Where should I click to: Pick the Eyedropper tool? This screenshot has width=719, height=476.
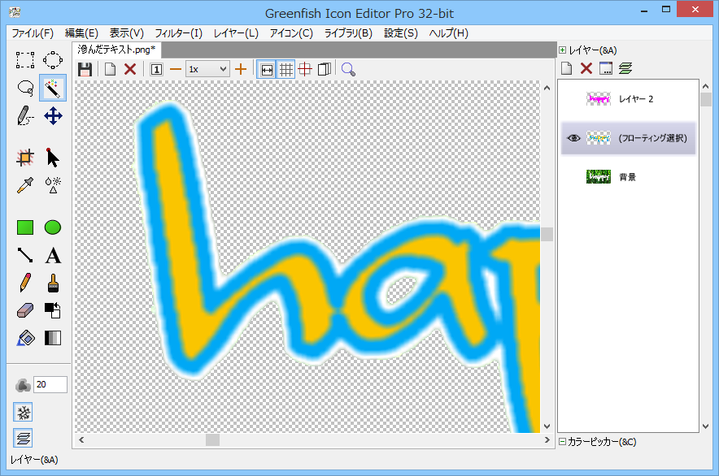coord(25,185)
